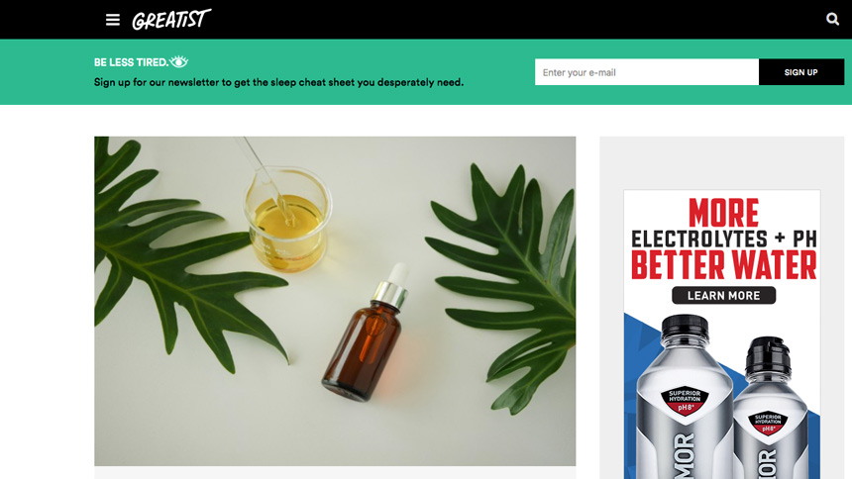Click the glass beaker of yellow oil

288,219
